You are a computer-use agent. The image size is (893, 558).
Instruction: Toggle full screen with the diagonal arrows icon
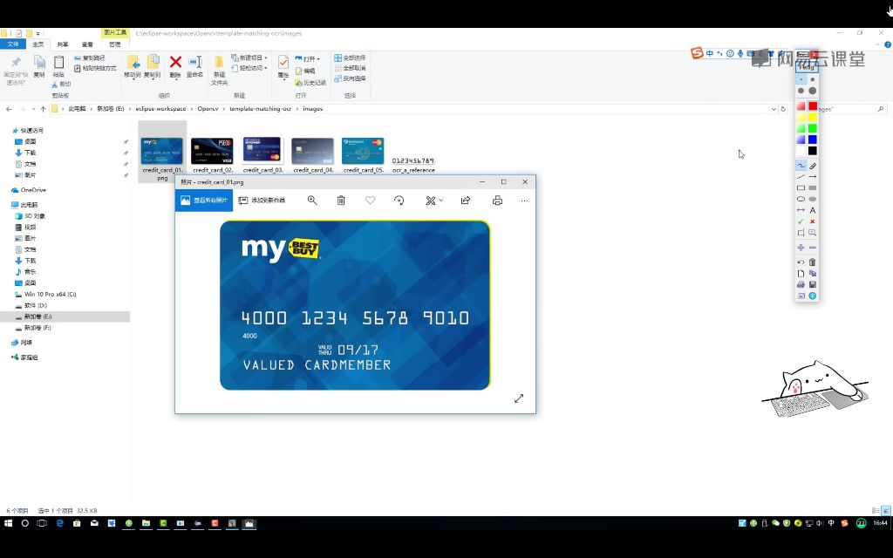click(x=518, y=398)
